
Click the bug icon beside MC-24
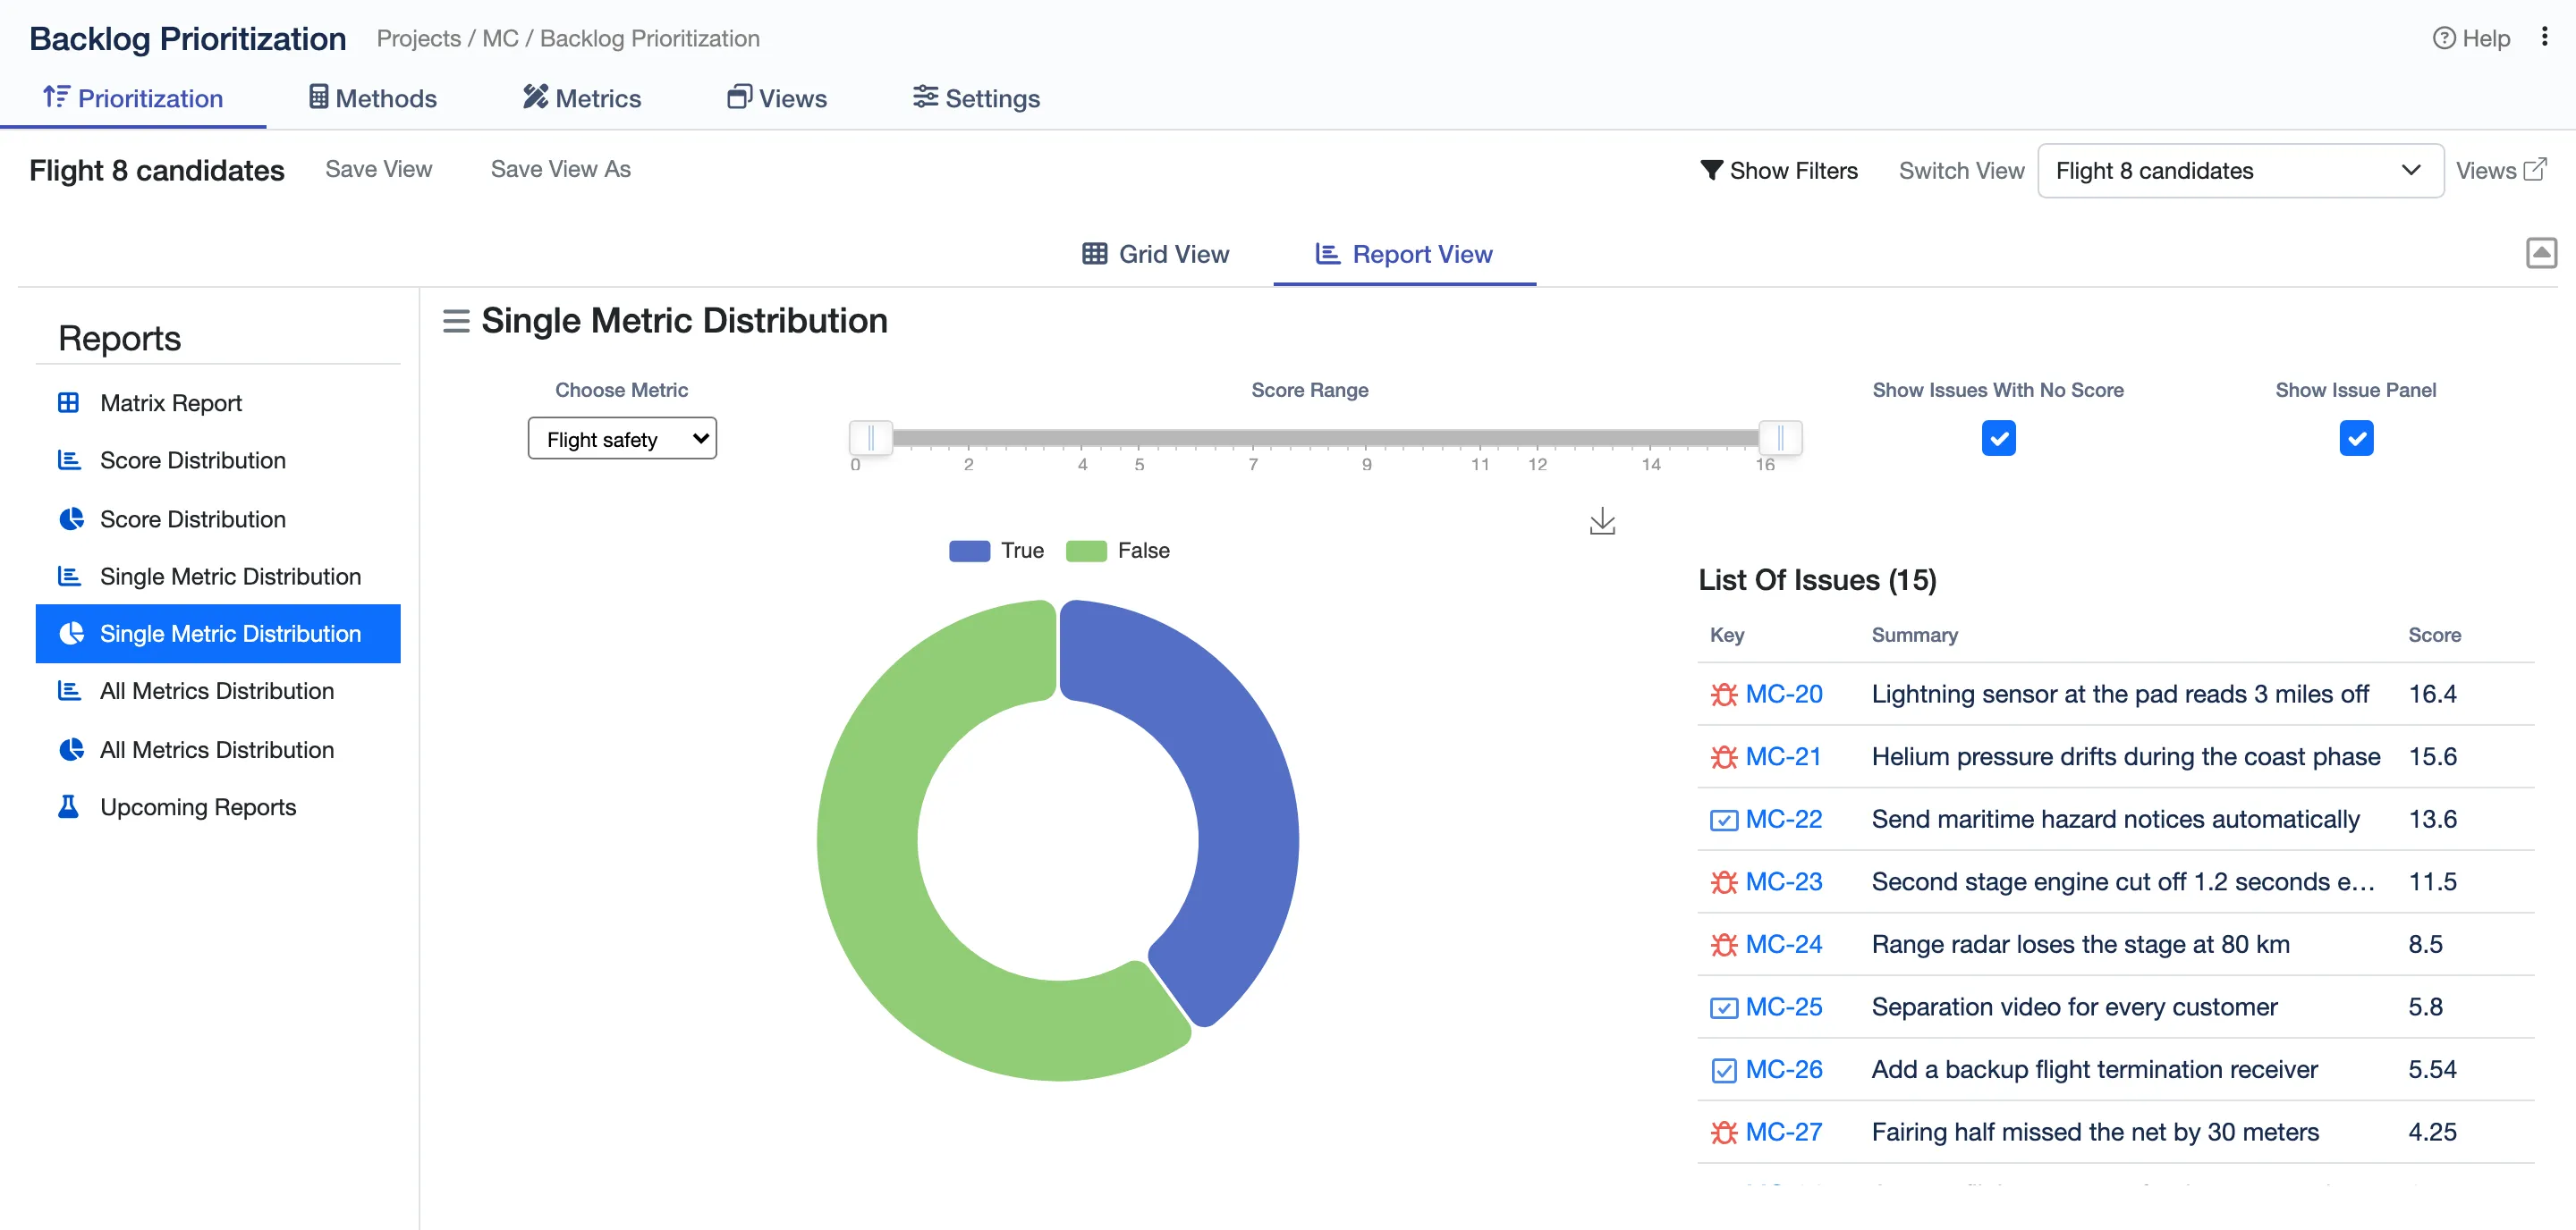(1723, 944)
